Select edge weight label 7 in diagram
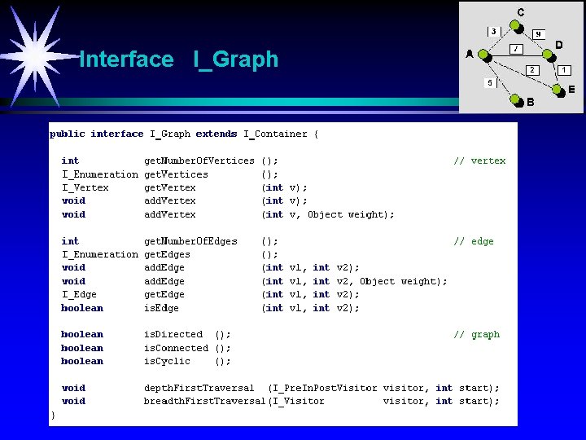Image resolution: width=586 pixels, height=440 pixels. 516,49
